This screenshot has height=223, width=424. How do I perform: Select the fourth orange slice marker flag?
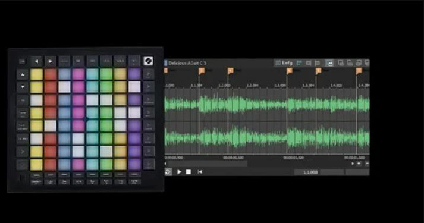(290, 71)
